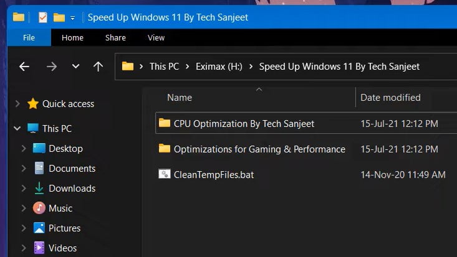Go up one folder level arrow

click(x=98, y=66)
